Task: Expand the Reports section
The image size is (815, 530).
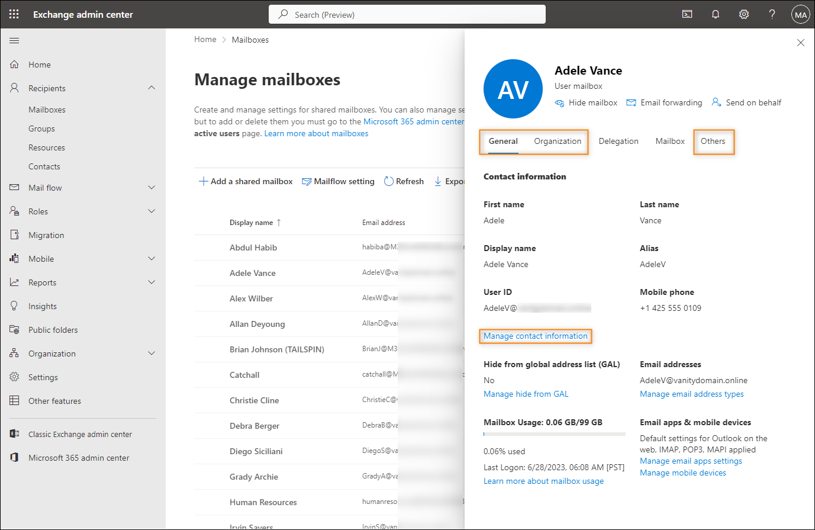Action: click(152, 282)
